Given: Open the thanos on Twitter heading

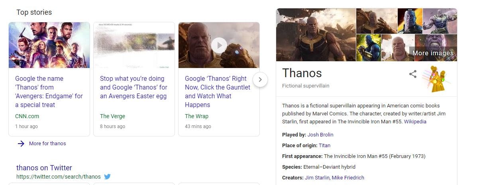Looking at the screenshot, I should point(44,167).
